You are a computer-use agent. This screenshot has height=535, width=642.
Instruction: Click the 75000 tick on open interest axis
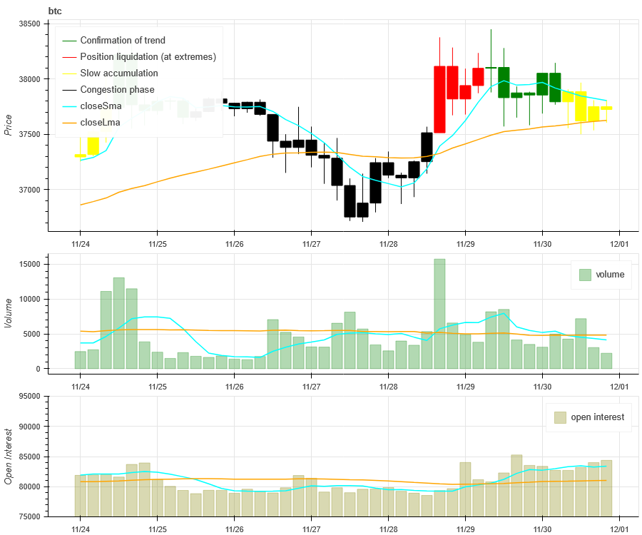coord(30,517)
